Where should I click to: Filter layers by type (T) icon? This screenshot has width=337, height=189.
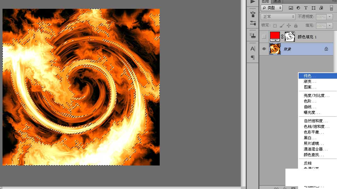[x=306, y=8]
